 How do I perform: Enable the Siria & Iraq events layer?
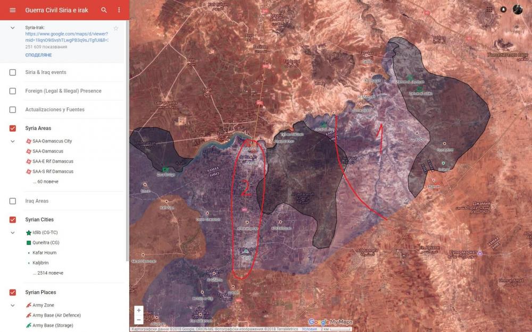click(x=13, y=72)
